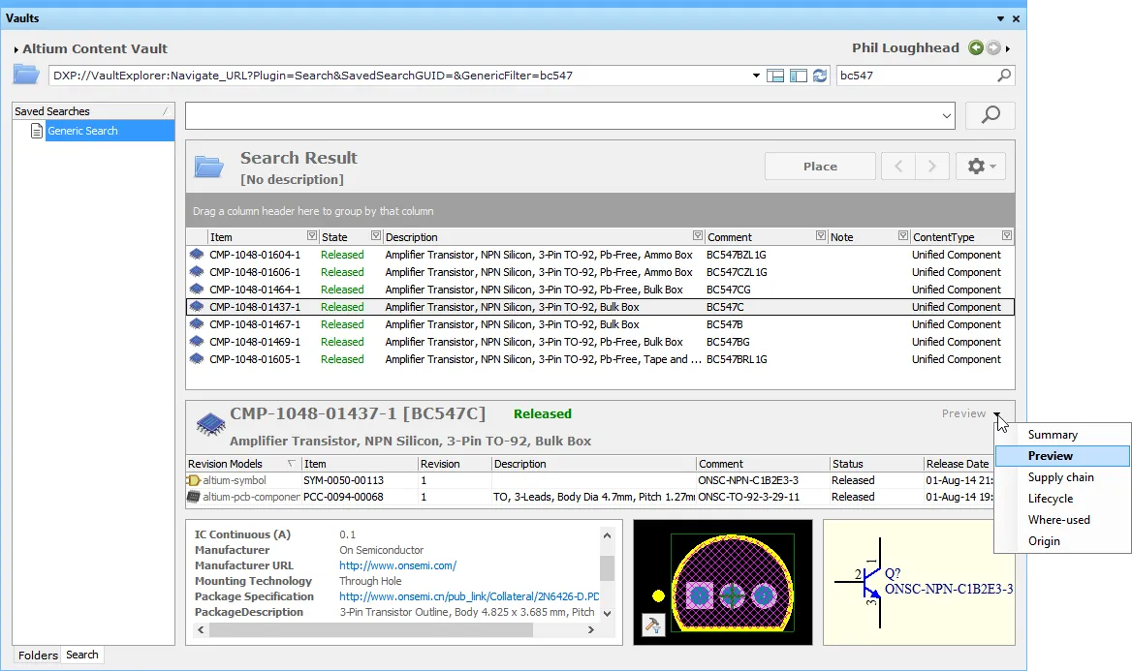Select row CMP-1048-01606-1

point(600,272)
